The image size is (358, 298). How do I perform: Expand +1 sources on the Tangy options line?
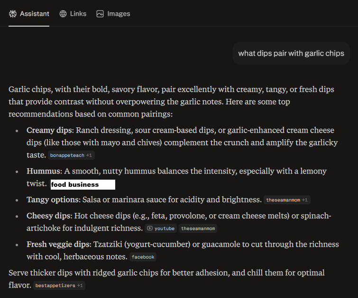[x=305, y=200]
